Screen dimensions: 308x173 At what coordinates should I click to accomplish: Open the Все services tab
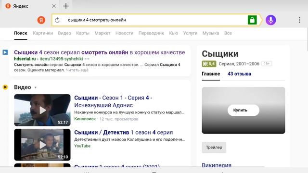coord(228,33)
